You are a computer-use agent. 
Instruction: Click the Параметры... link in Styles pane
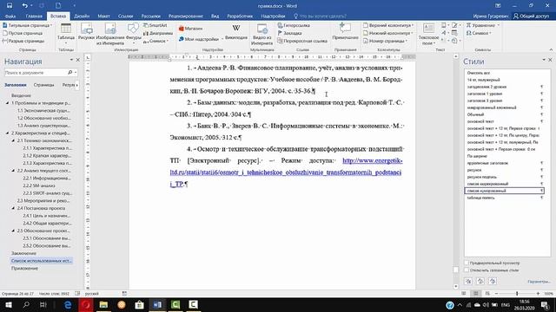pos(539,282)
